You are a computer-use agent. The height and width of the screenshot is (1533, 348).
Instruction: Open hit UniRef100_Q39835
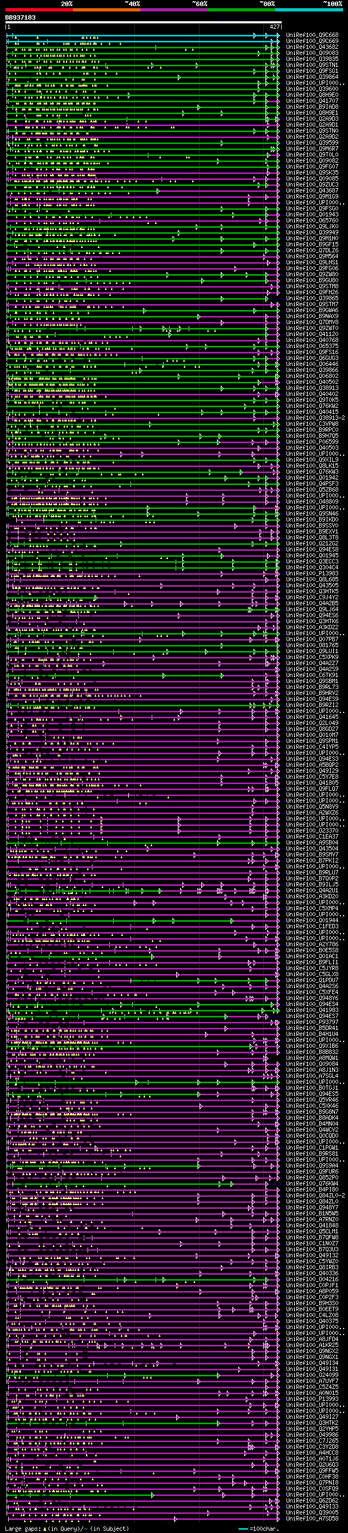[x=312, y=59]
